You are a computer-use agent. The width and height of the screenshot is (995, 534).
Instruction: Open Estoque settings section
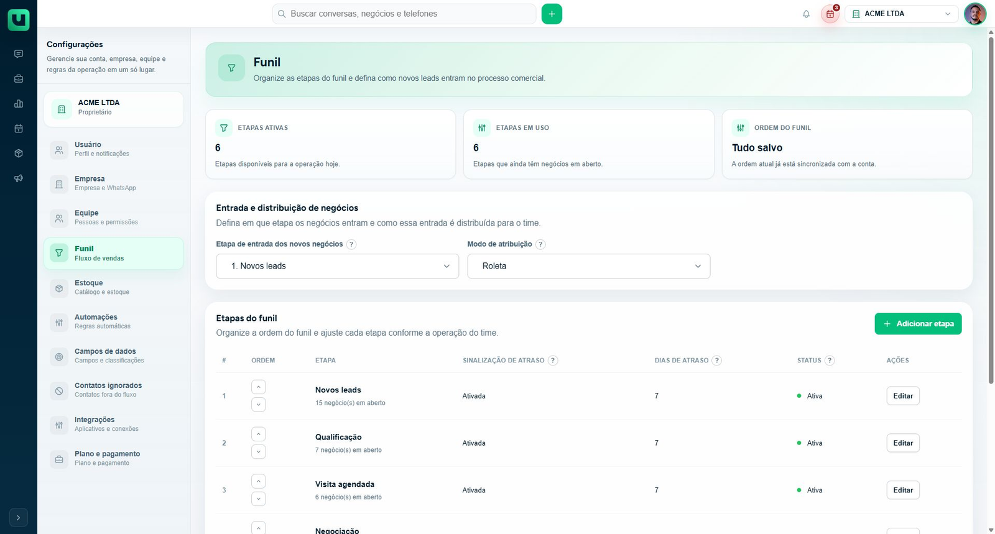[114, 287]
